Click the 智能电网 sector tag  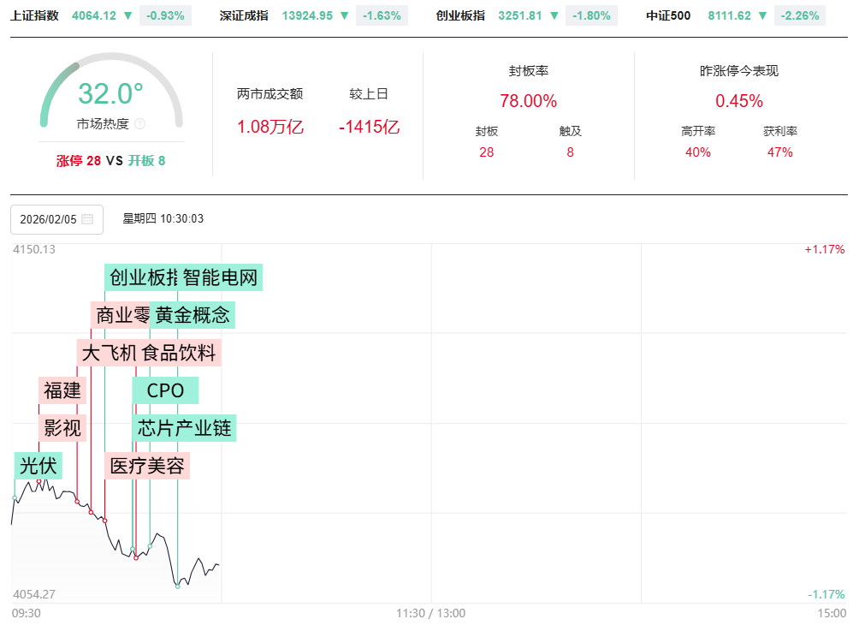tap(221, 277)
